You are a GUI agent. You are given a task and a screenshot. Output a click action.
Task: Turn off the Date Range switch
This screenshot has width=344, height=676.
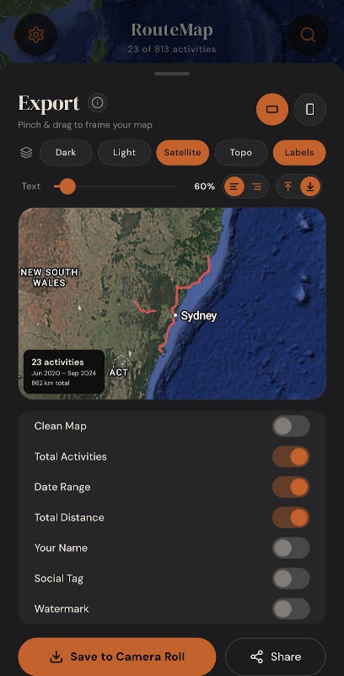(x=291, y=488)
